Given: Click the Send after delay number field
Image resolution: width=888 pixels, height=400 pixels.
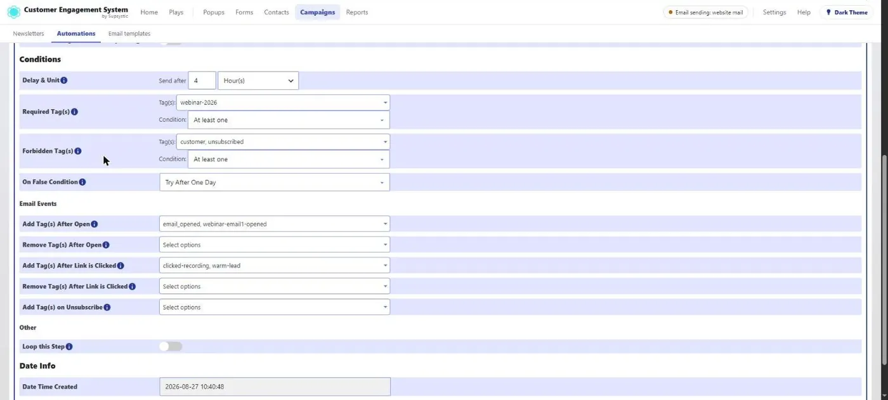Looking at the screenshot, I should coord(202,81).
